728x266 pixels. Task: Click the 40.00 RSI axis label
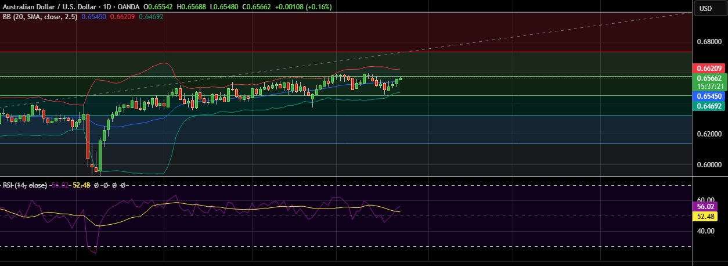(705, 231)
